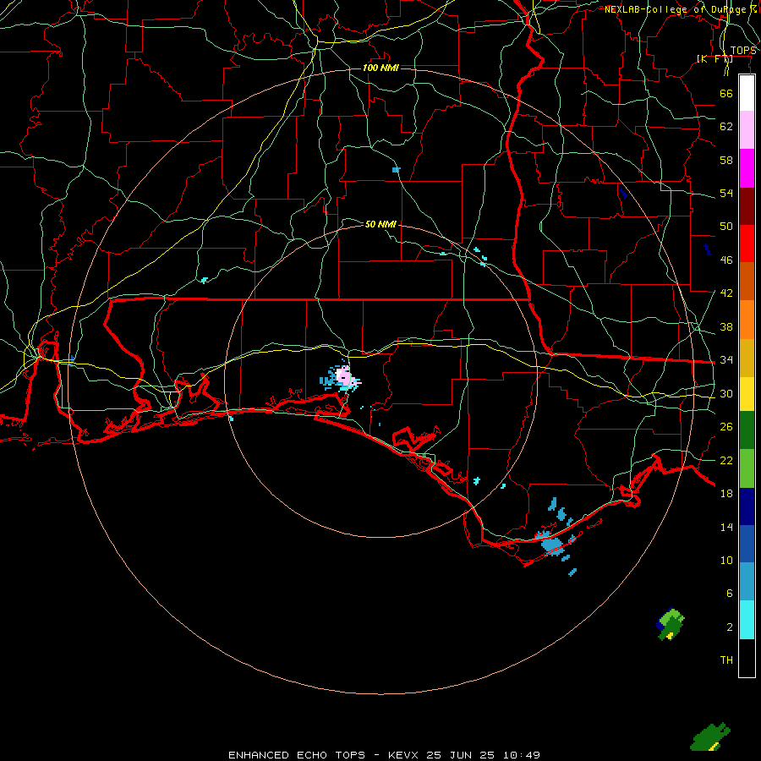Click the yellow legend swatch near 30
The width and height of the screenshot is (761, 761).
tap(747, 394)
